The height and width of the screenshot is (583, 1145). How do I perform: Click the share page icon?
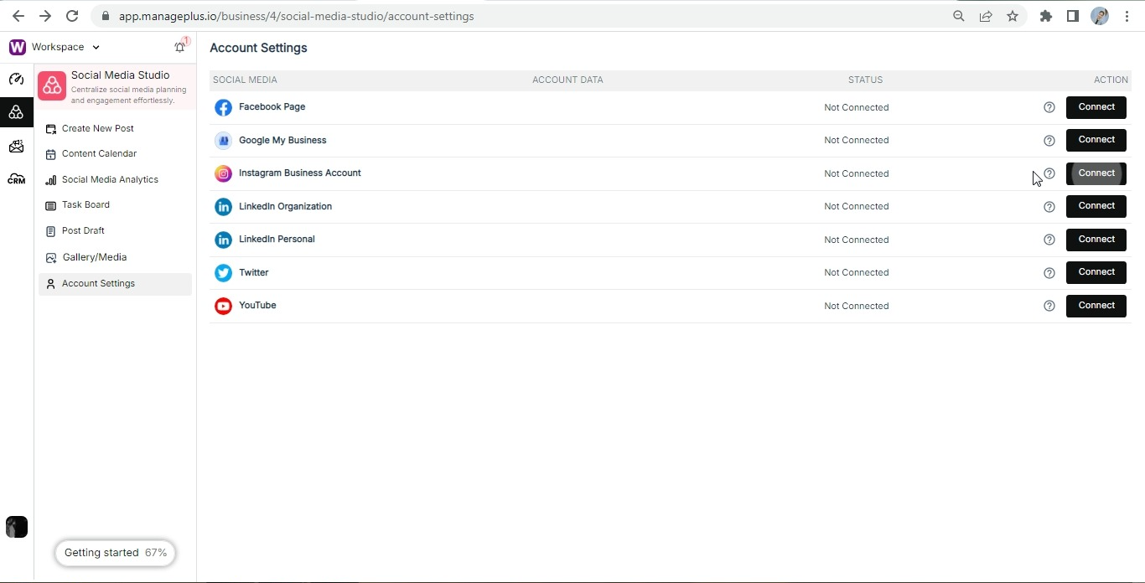pyautogui.click(x=986, y=16)
